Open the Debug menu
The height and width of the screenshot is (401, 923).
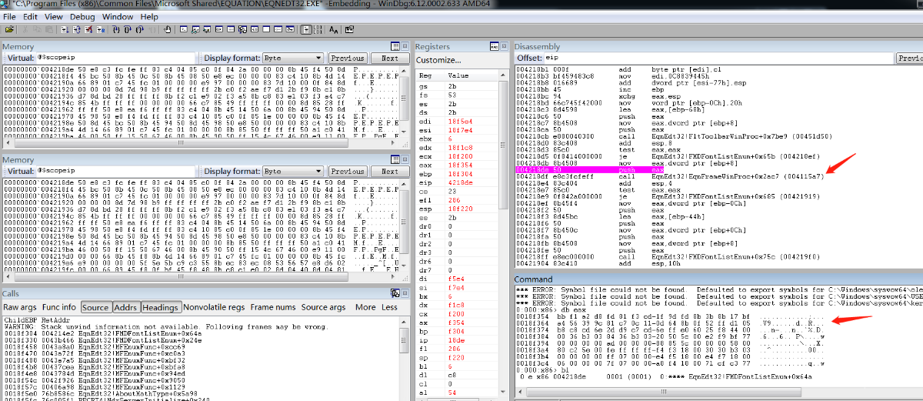[82, 16]
